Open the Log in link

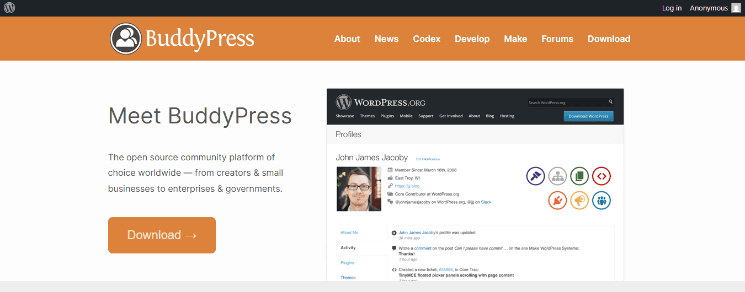(x=672, y=8)
